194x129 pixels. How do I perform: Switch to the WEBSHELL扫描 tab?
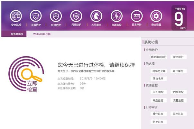tap(42, 34)
